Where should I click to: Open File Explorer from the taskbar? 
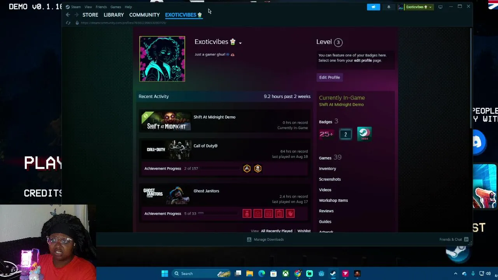pos(250,273)
